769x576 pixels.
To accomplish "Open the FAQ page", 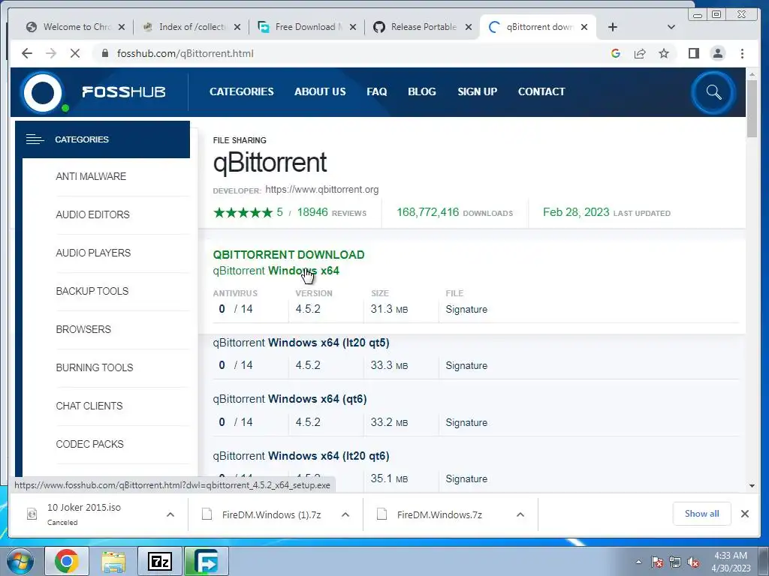I will coord(377,91).
